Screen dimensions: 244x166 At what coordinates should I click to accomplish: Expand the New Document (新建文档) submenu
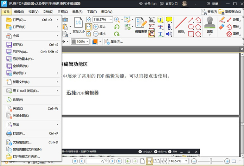(x=57, y=82)
